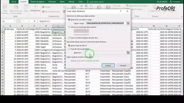Viewport: 184px width, 103px height.
Task: Close the Crear tabla dinámica dialog
Action: [127, 11]
